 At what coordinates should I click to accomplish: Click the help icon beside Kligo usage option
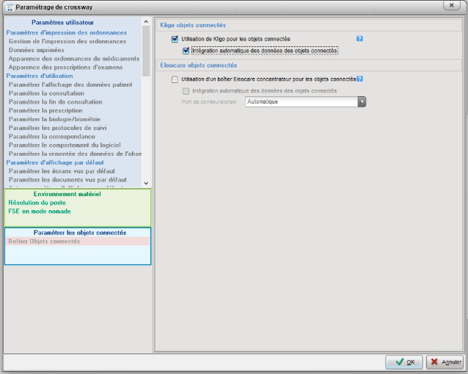click(x=359, y=38)
